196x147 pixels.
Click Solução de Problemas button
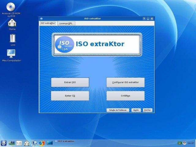pos(118,110)
